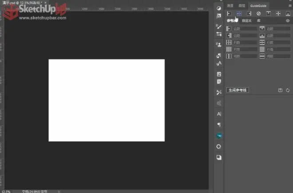Screen dimensions: 293x193
Task: Toggle guide visibility eye icon
Action: [x=288, y=21]
